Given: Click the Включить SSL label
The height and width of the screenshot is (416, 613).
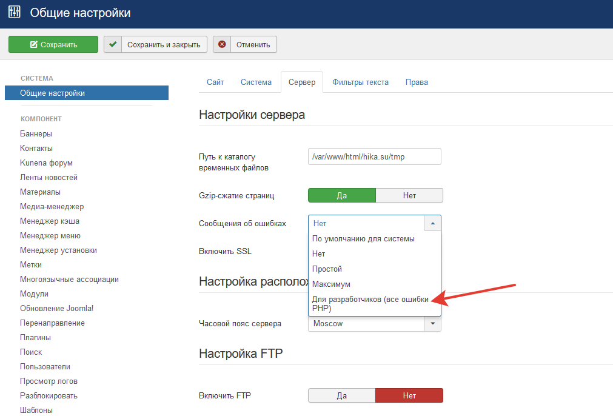Looking at the screenshot, I should [x=225, y=252].
